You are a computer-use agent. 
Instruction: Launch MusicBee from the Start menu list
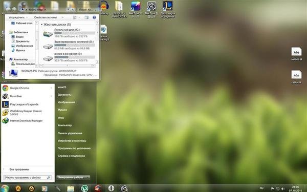pos(27,96)
